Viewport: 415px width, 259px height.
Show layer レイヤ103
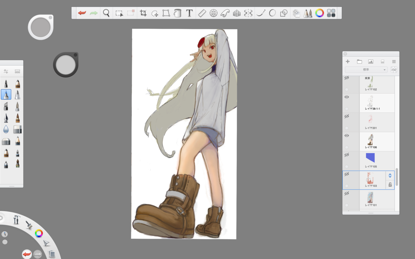[x=347, y=174]
